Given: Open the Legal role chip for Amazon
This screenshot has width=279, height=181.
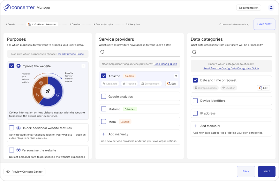Looking at the screenshot, I should 110,84.
